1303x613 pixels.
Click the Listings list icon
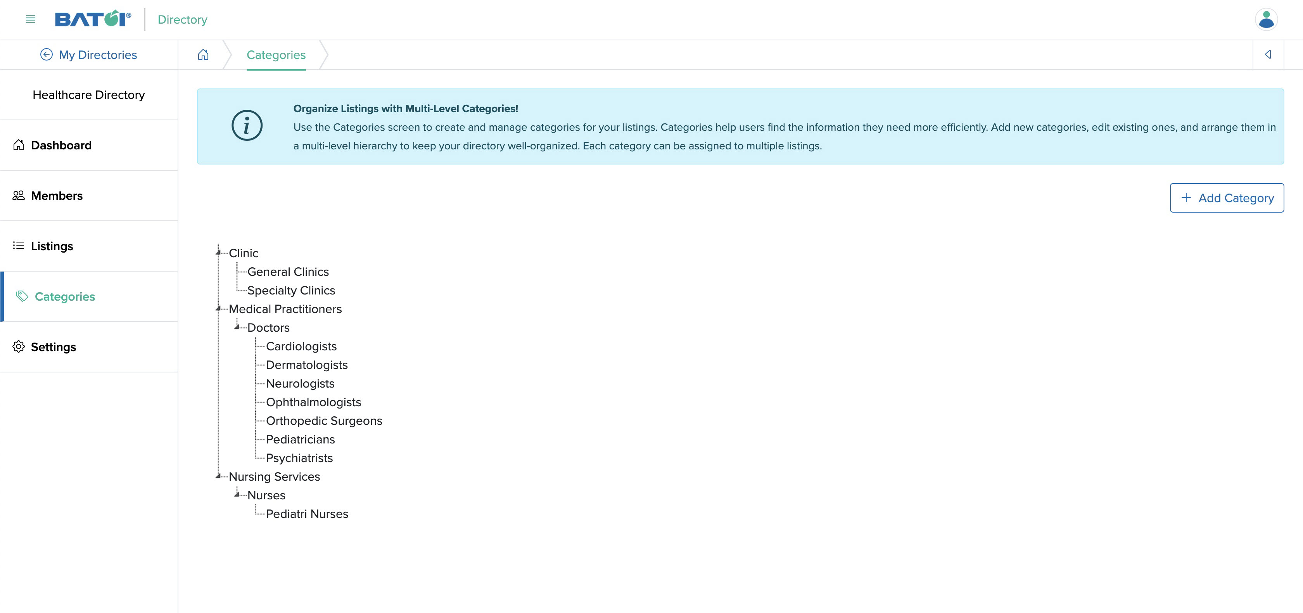pyautogui.click(x=18, y=245)
